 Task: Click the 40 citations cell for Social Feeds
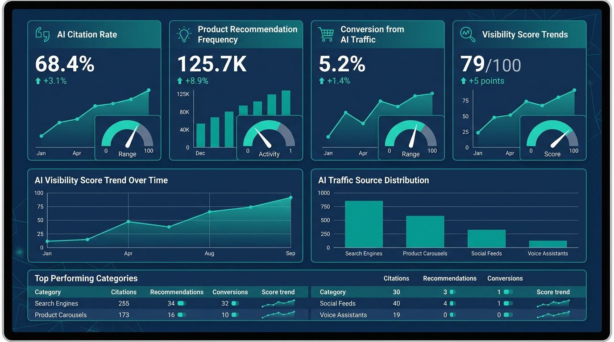396,303
